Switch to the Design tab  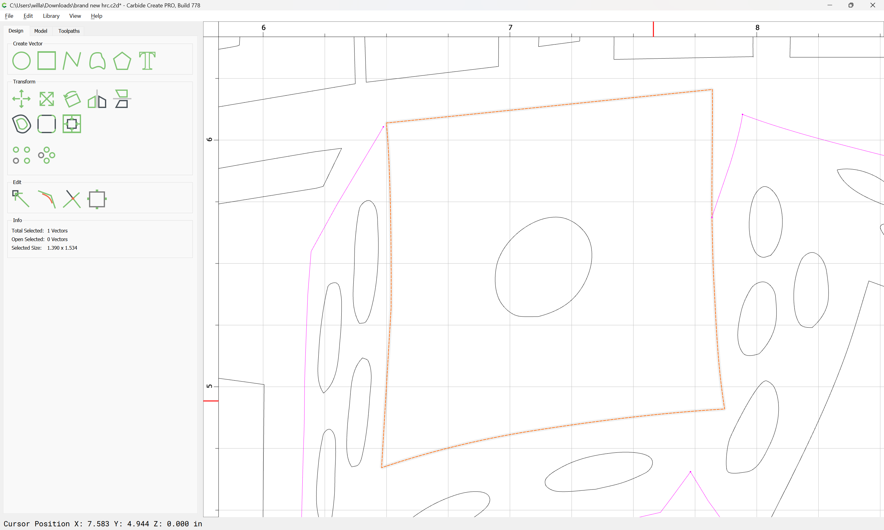click(x=16, y=31)
